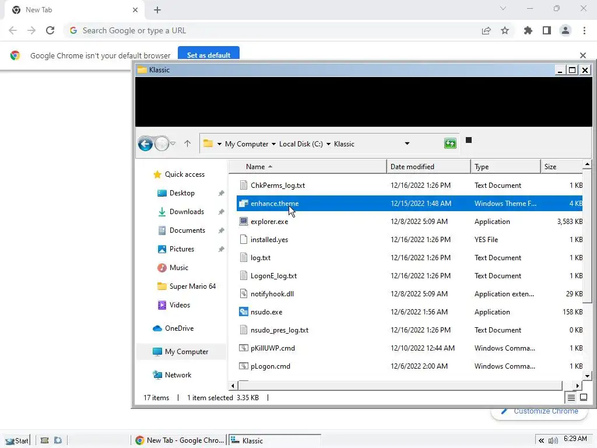Viewport: 597px width, 448px height.
Task: Go back in the Klassic Explorer window
Action: point(145,144)
